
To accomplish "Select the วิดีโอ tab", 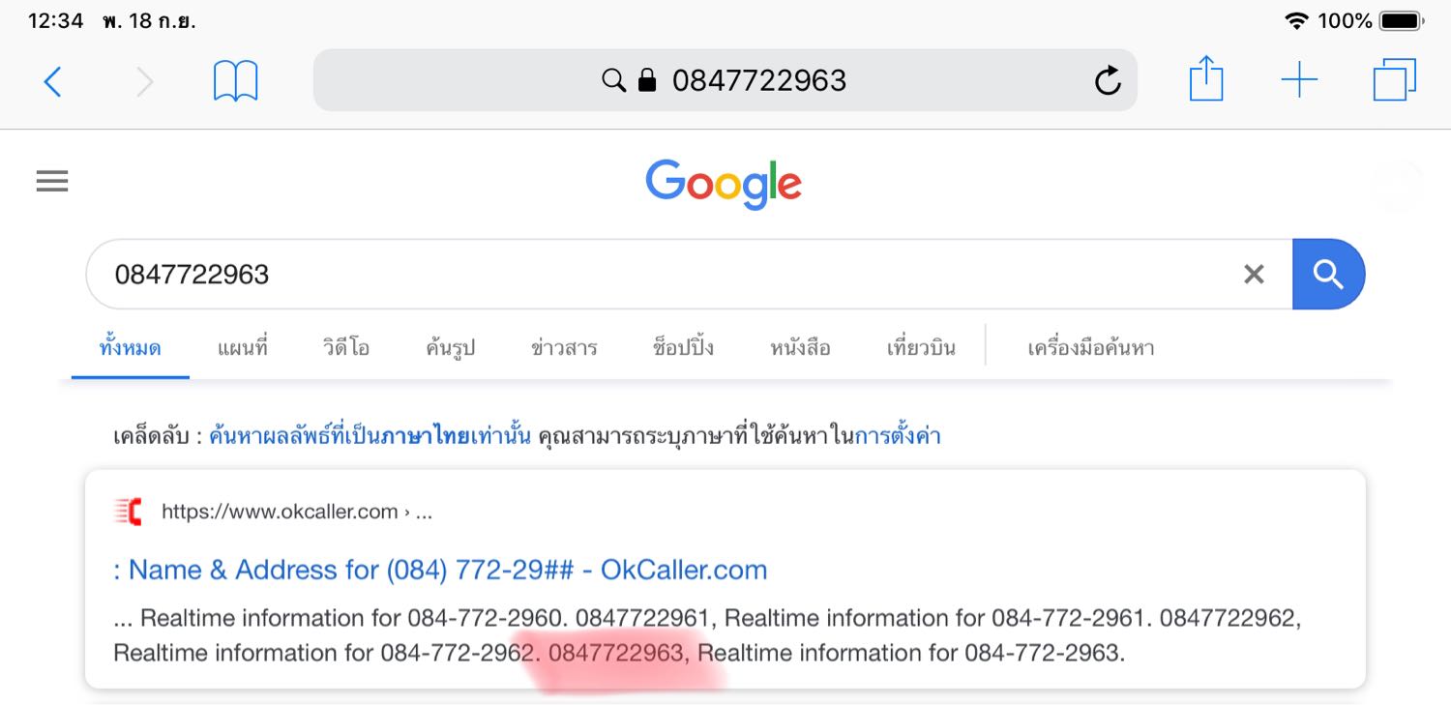I will pos(346,348).
